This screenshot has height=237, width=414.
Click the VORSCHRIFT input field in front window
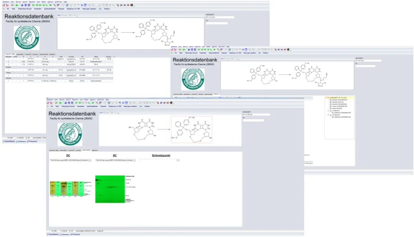click(x=256, y=114)
